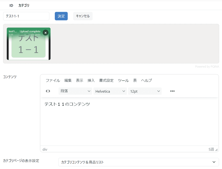The width and height of the screenshot is (222, 169).
Task: Open the 表示 menu
Action: [x=80, y=80]
